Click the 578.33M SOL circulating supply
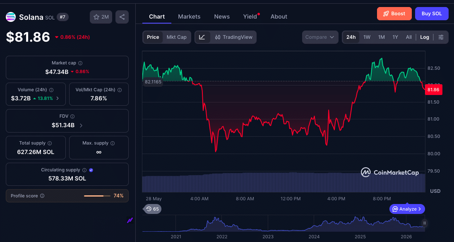Screen dimensions: 454x242 67,178
